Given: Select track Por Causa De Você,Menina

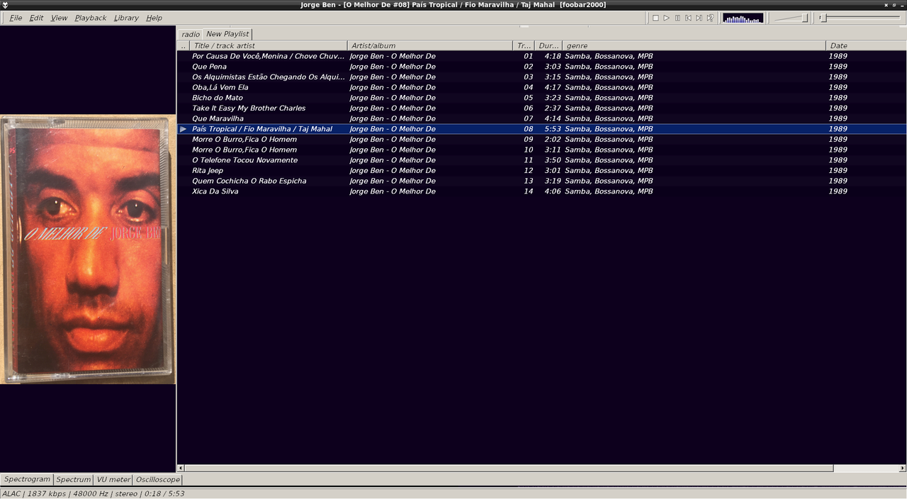Looking at the screenshot, I should [x=542, y=56].
